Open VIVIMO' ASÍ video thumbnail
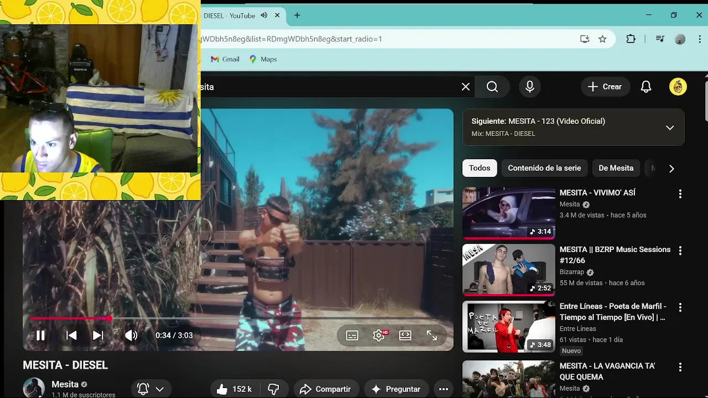Screen dimensions: 708x398 508,213
